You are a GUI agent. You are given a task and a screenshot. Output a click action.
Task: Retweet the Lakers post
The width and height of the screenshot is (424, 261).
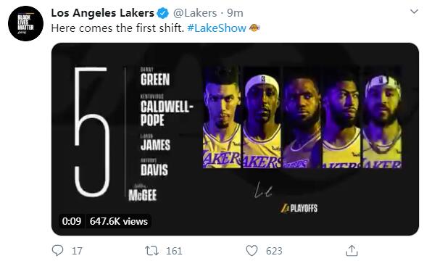[151, 251]
